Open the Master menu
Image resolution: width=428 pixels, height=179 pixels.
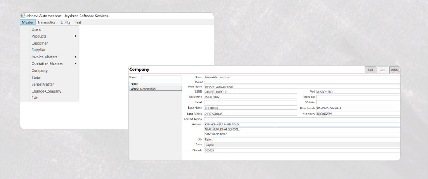coord(28,22)
